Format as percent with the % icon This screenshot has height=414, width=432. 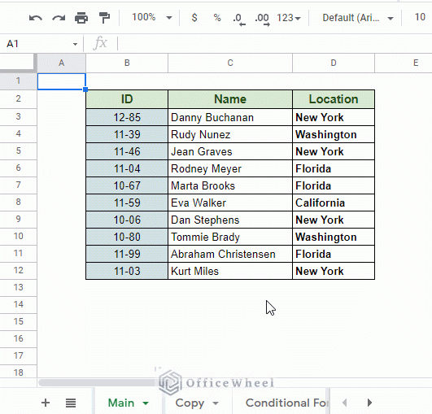(x=217, y=18)
